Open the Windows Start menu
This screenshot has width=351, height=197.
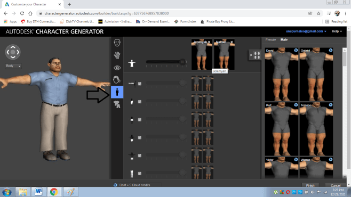click(x=7, y=192)
